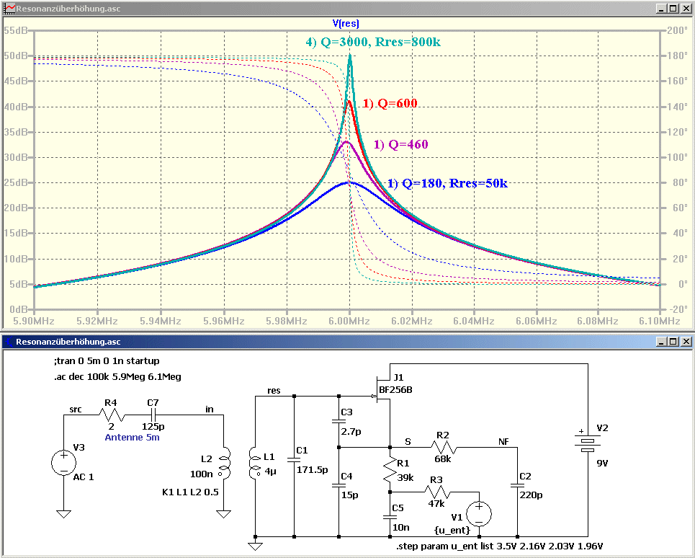Maximize the schematic Resonanzüberhöhung.asc window

(x=673, y=341)
